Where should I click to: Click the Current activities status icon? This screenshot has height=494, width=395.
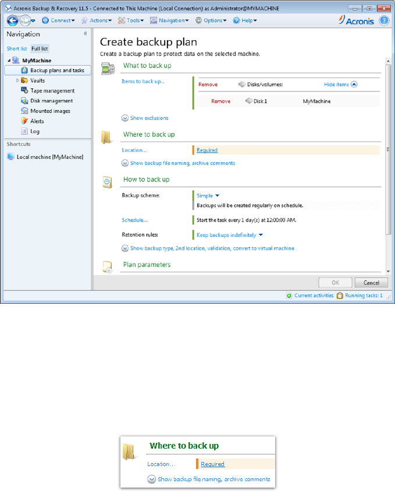pos(289,296)
